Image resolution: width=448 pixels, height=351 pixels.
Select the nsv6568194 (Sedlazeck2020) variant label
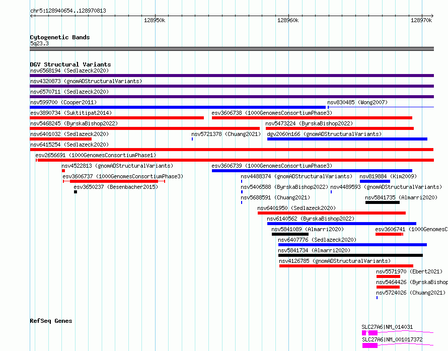69,71
